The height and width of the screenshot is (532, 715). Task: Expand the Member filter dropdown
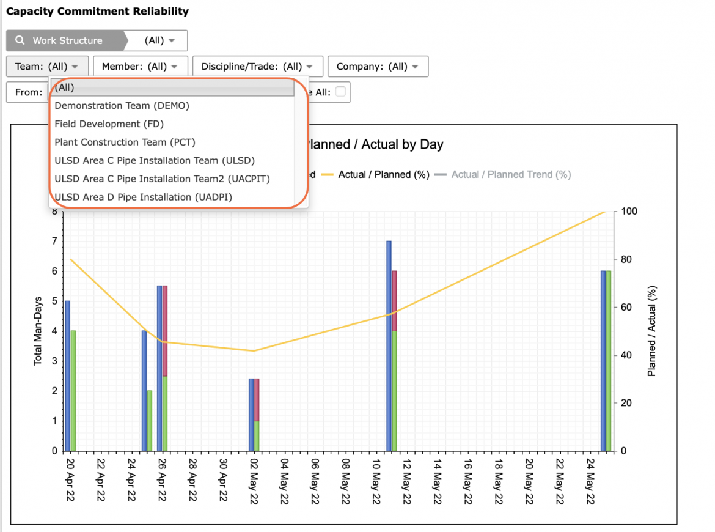tap(141, 67)
